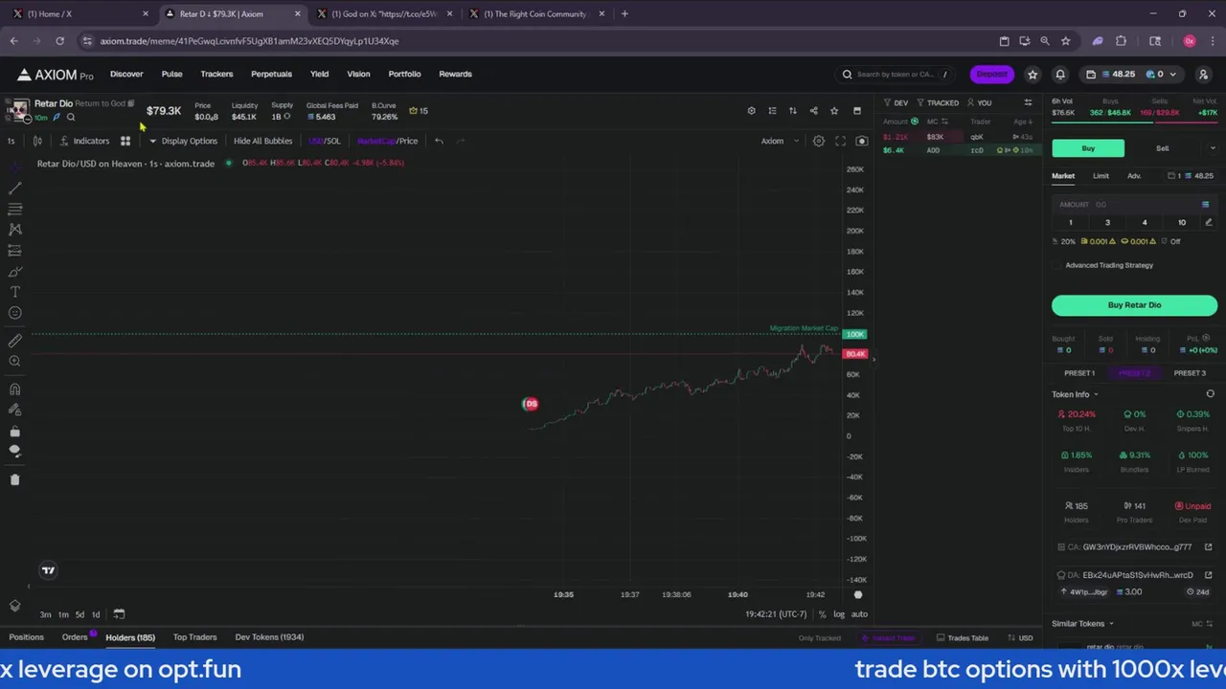Viewport: 1226px width, 689px height.
Task: Toggle the auto scale option
Action: [x=859, y=614]
